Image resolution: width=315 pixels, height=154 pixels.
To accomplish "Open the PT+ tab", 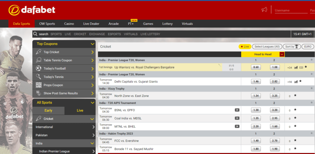I will tap(131, 24).
